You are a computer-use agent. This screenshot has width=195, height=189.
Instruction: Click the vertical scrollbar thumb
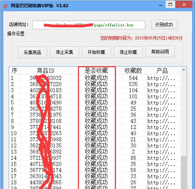click(183, 172)
